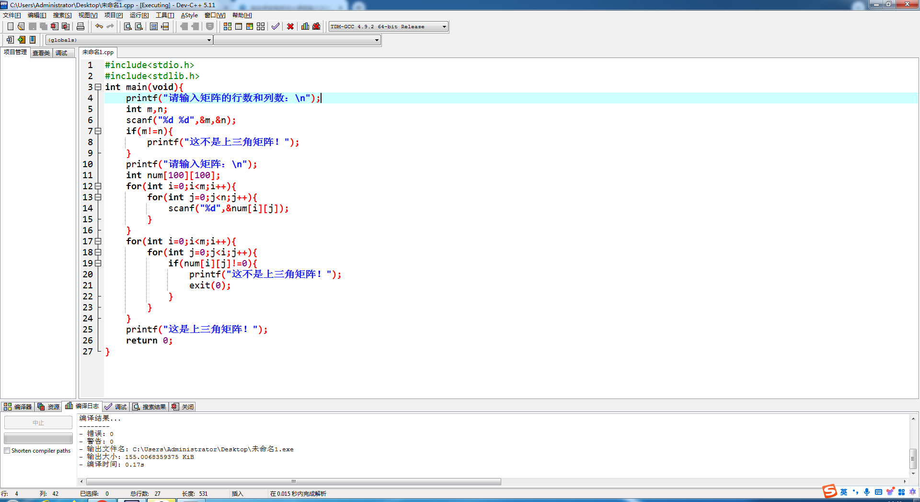Click the New file toolbar icon

click(x=10, y=26)
